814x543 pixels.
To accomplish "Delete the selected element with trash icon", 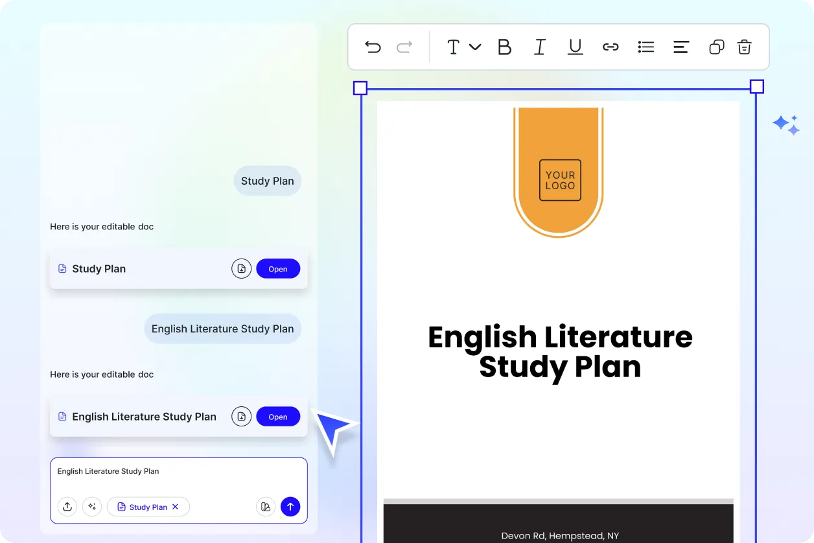I will click(x=744, y=47).
